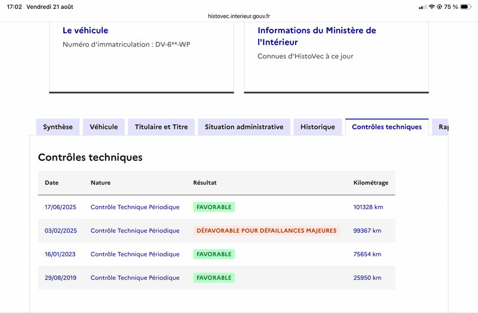Click Contrôle Technique Périodique in the 29/08/2019 row
The height and width of the screenshot is (313, 478).
point(135,278)
